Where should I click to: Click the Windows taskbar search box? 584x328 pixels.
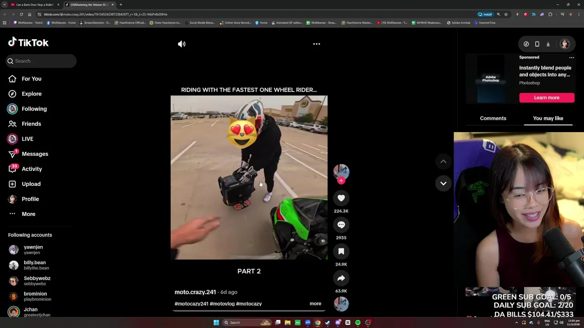pos(246,323)
